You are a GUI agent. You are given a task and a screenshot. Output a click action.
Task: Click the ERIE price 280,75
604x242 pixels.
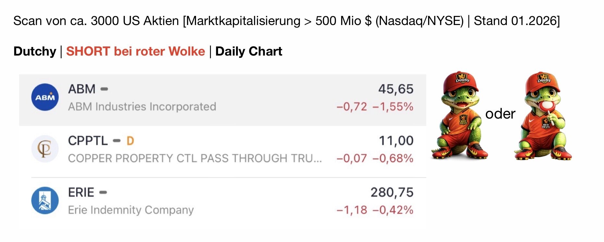392,193
